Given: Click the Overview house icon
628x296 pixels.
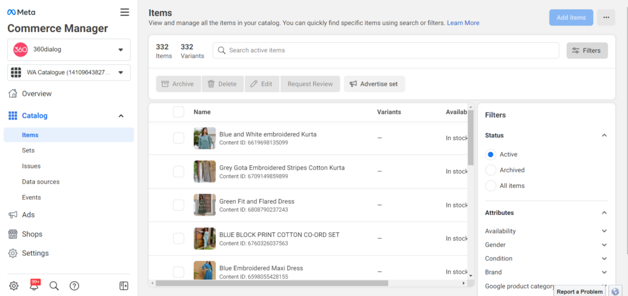Looking at the screenshot, I should (13, 93).
